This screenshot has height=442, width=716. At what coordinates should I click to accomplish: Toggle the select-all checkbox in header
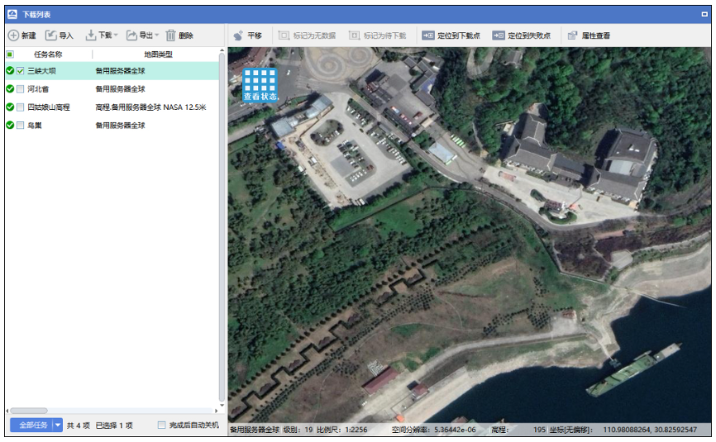point(10,54)
